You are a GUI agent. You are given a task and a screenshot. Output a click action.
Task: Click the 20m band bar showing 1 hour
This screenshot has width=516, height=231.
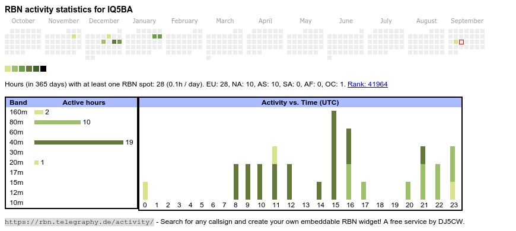coord(37,162)
